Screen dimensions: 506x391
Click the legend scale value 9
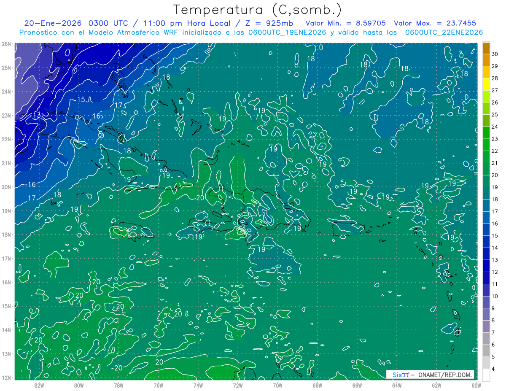(x=494, y=308)
